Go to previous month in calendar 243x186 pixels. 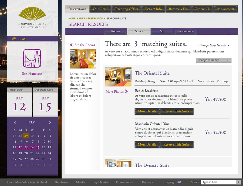(x=15, y=122)
